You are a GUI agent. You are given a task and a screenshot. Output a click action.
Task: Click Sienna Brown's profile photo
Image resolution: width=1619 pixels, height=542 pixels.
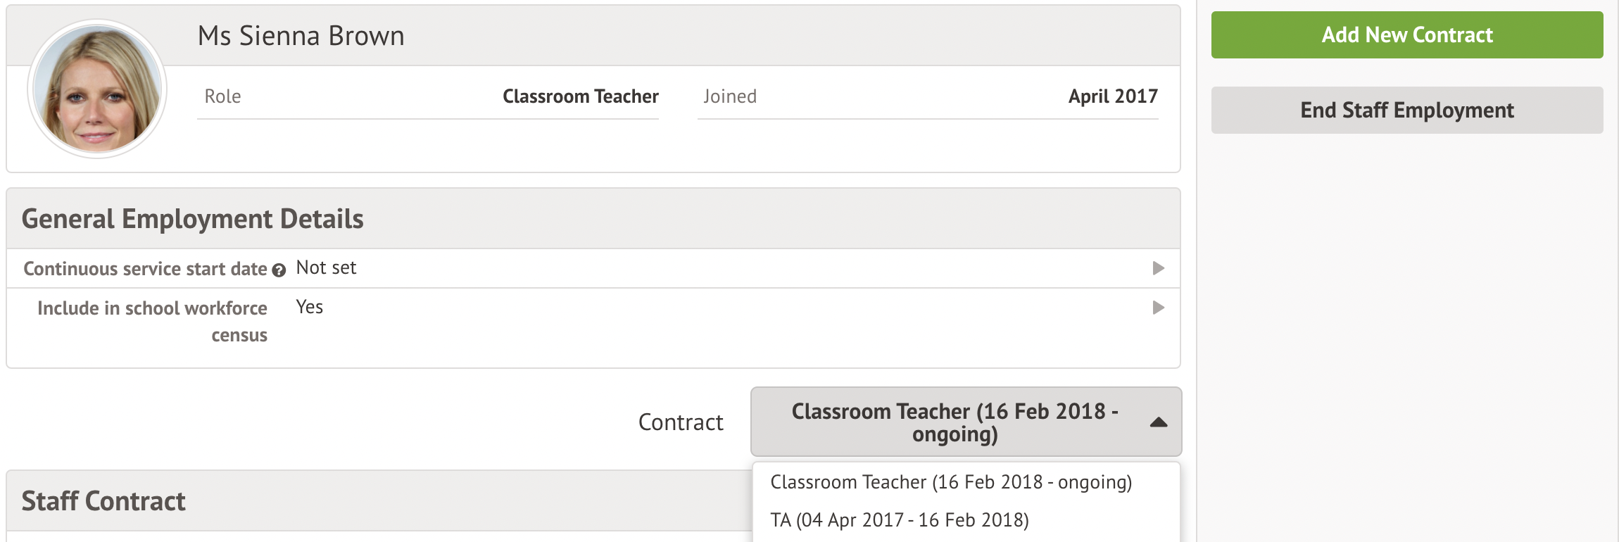pyautogui.click(x=97, y=89)
